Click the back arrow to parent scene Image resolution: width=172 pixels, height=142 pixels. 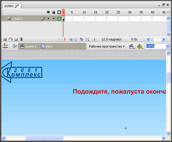coord(15,46)
